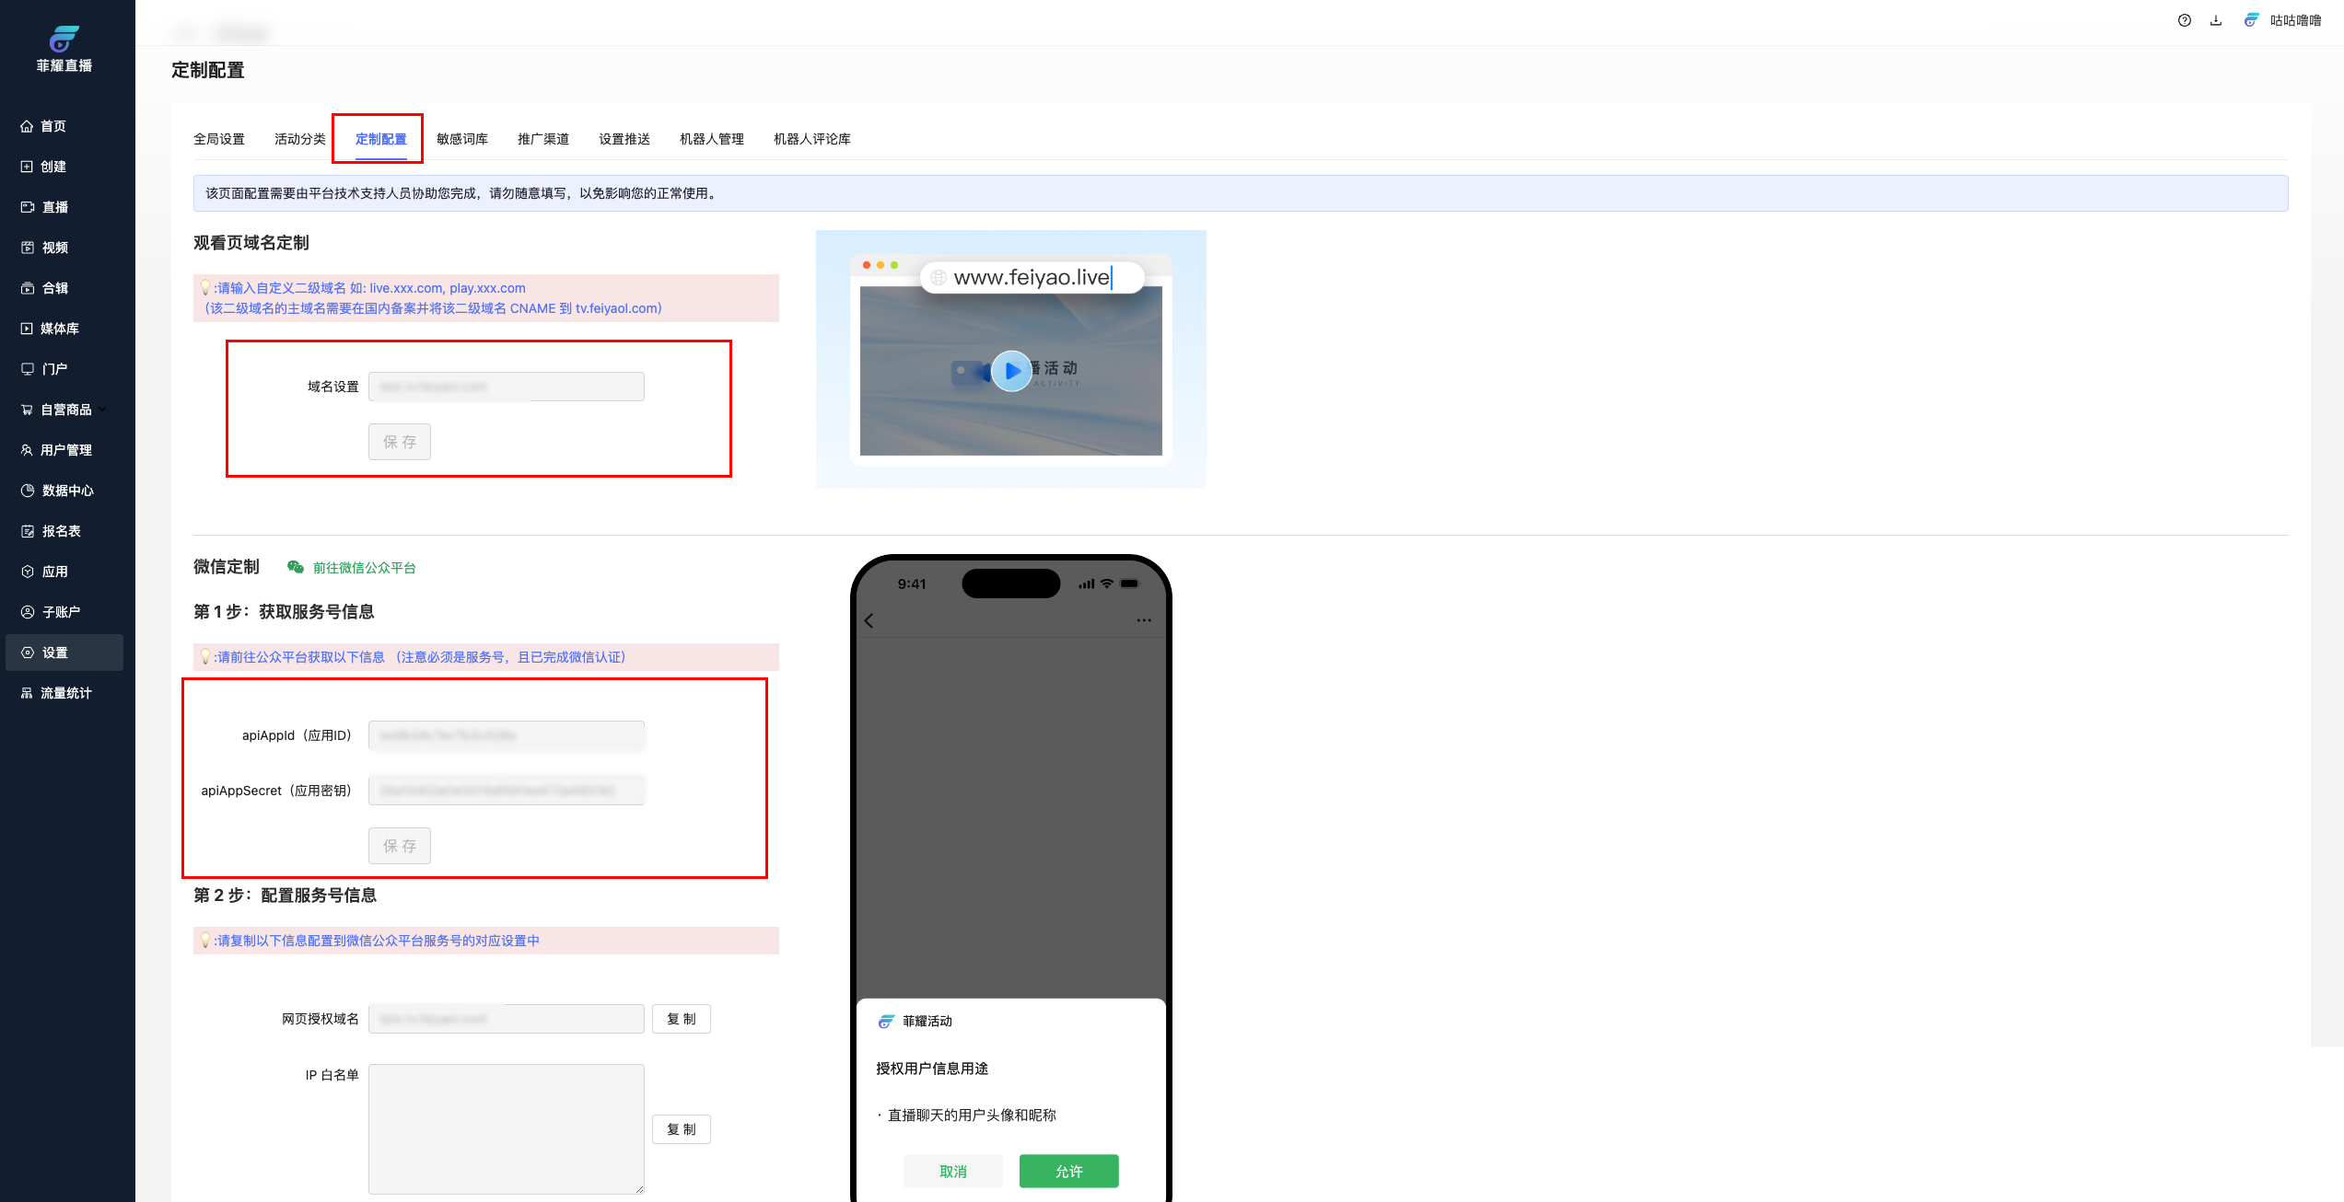The height and width of the screenshot is (1202, 2344).
Task: Copy the IP 白名单 content
Action: point(681,1129)
